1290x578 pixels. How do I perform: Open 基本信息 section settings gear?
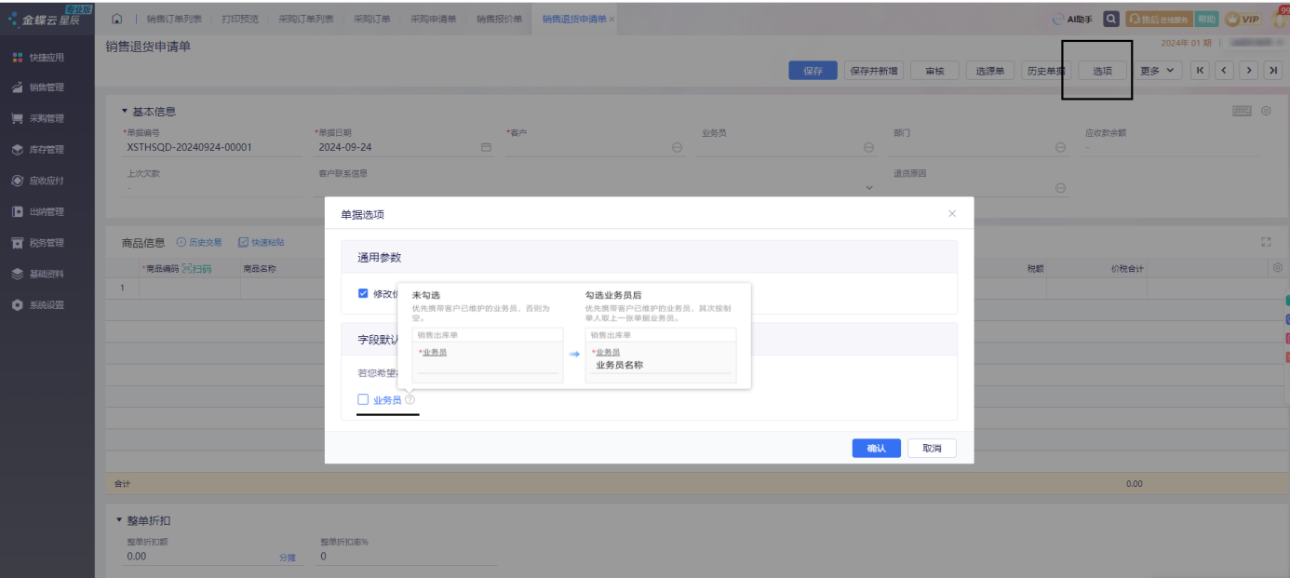(1266, 111)
